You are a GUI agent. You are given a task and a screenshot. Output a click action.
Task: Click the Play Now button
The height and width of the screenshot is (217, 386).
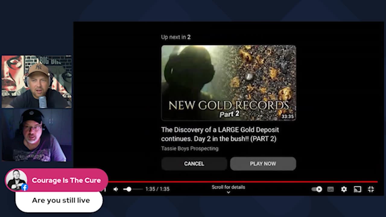[x=263, y=164]
